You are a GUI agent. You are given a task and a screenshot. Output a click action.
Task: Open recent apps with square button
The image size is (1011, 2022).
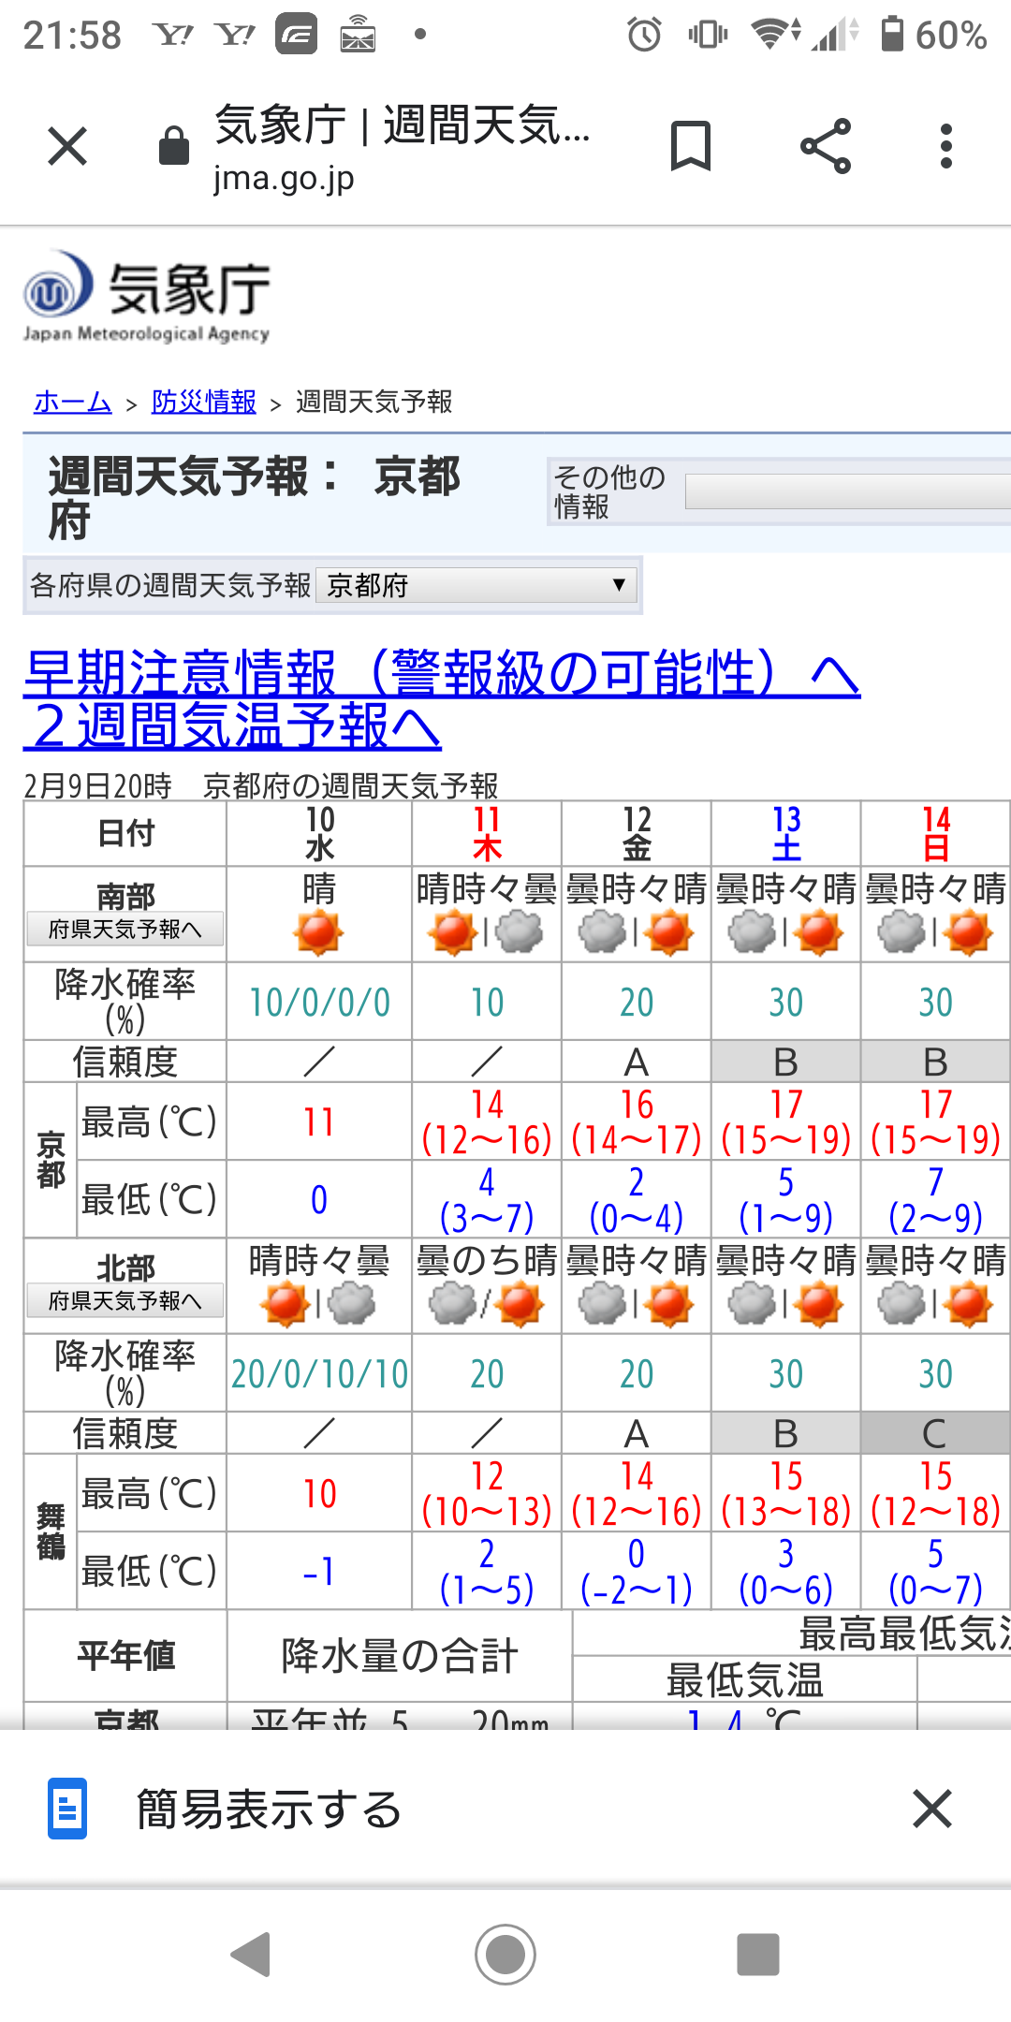tap(757, 1954)
